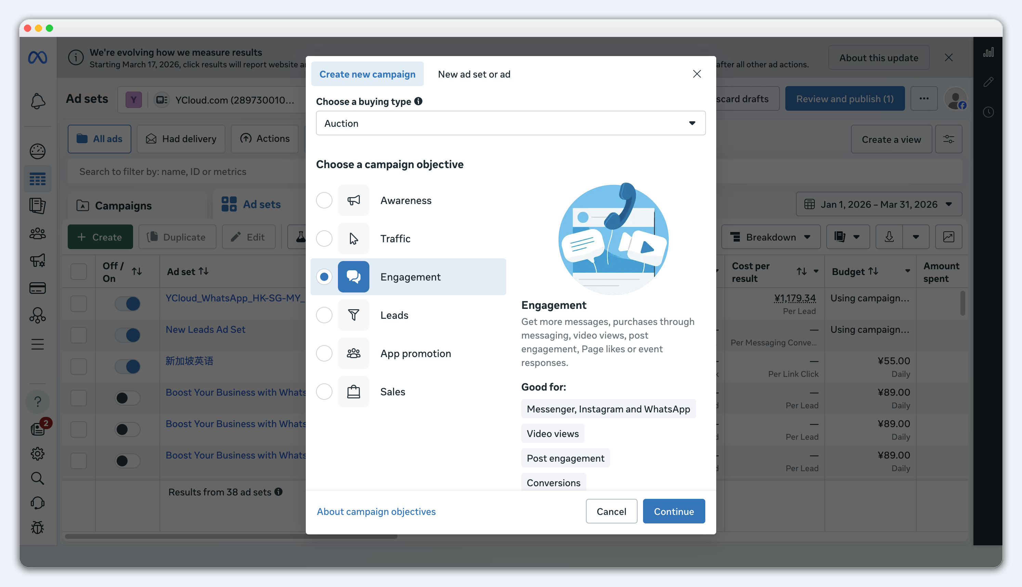
Task: Click the export download icon
Action: (x=889, y=237)
